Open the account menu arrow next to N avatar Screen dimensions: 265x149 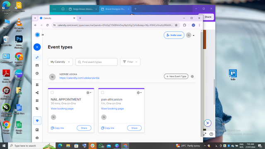pyautogui.click(x=194, y=36)
